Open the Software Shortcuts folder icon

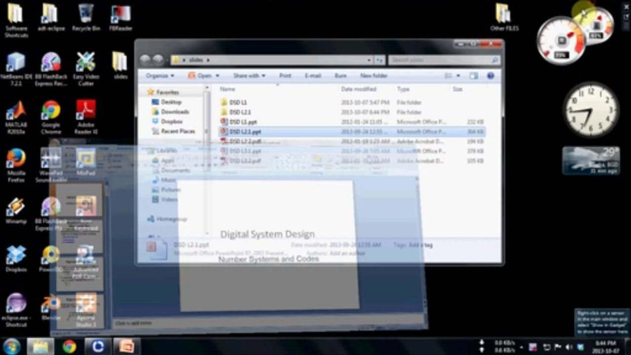pos(16,20)
